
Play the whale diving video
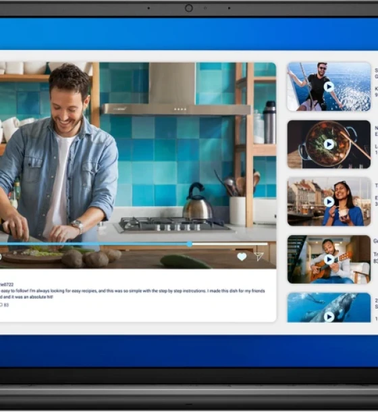(329, 317)
